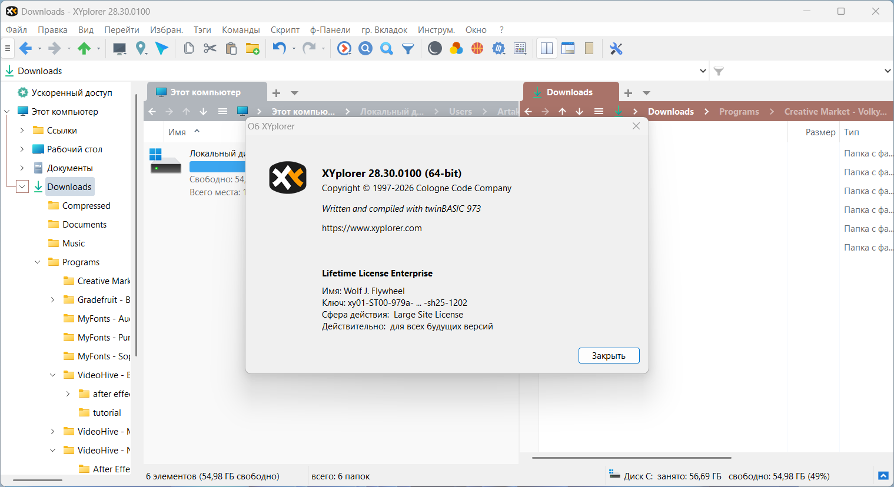Open the recent locations round arrow icon
Image resolution: width=894 pixels, height=487 pixels.
point(344,49)
